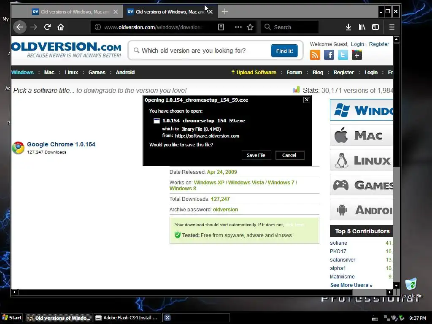Open the Games category banner
432x324 pixels.
362,185
